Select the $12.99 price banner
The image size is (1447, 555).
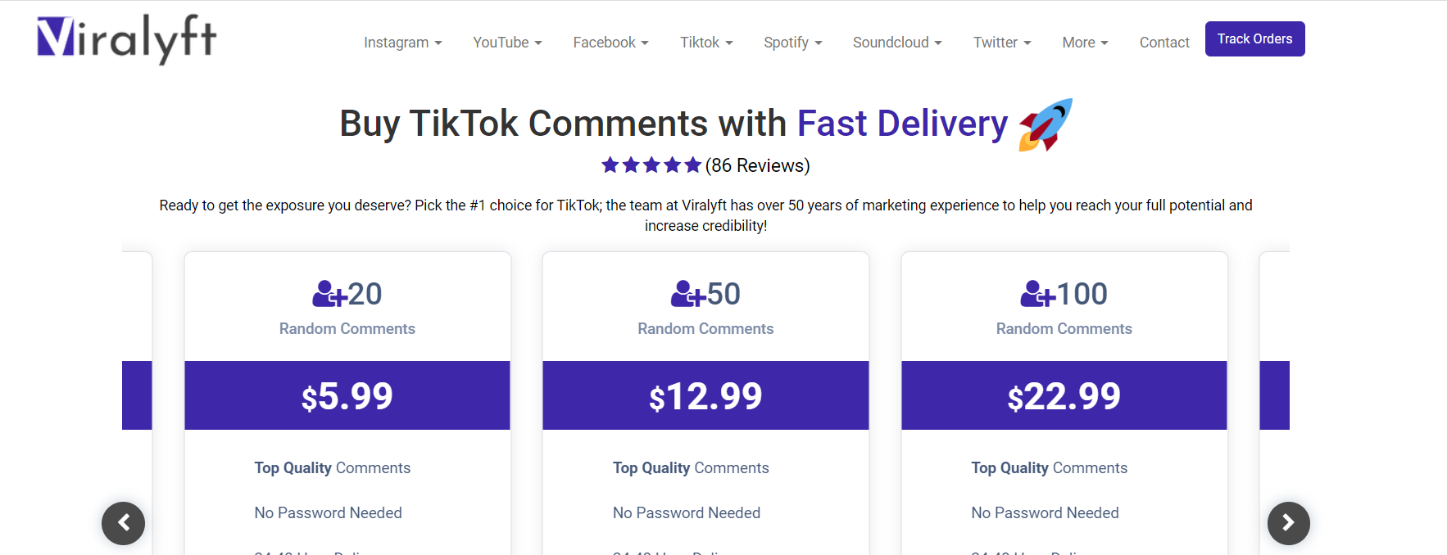pos(705,395)
